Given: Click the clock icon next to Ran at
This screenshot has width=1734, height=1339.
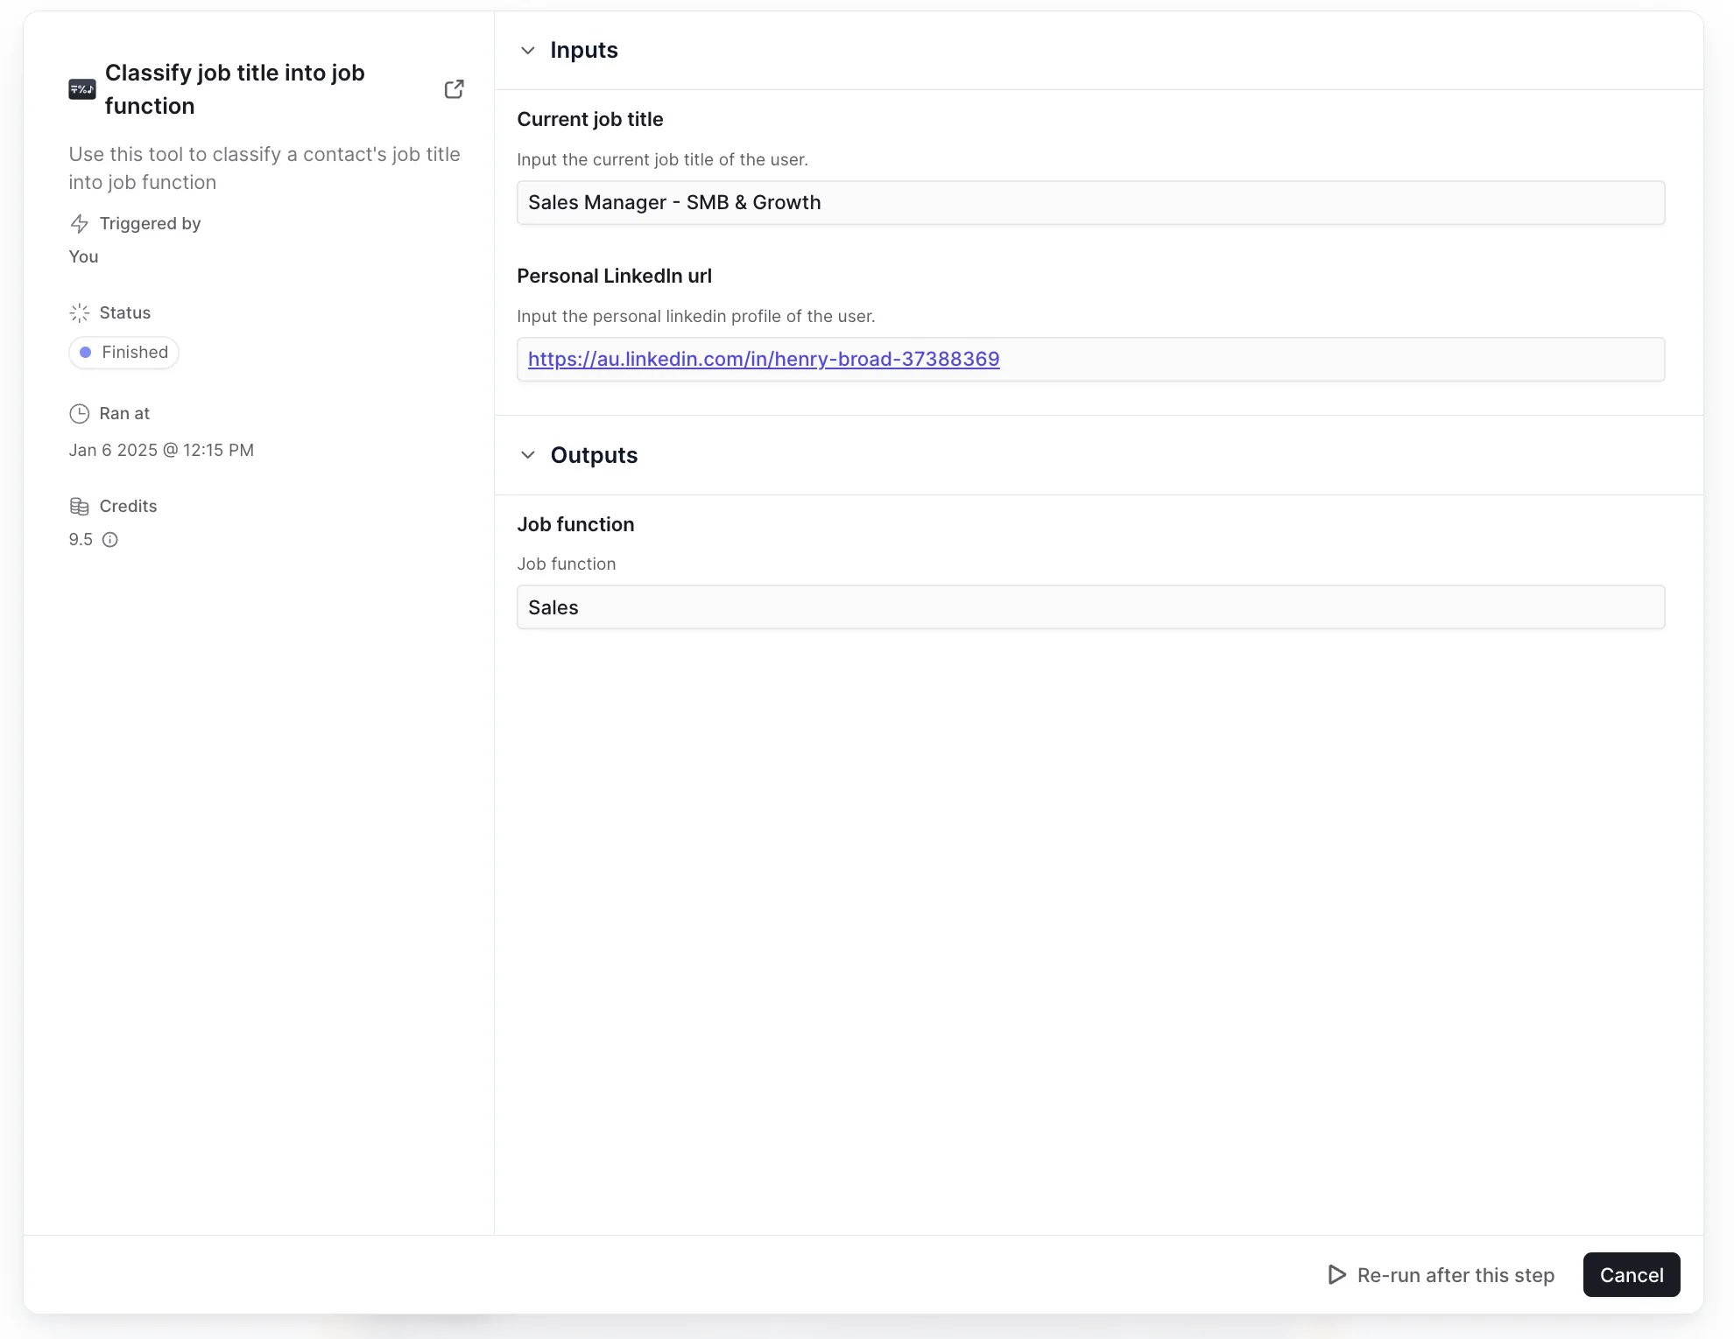Looking at the screenshot, I should tap(80, 414).
